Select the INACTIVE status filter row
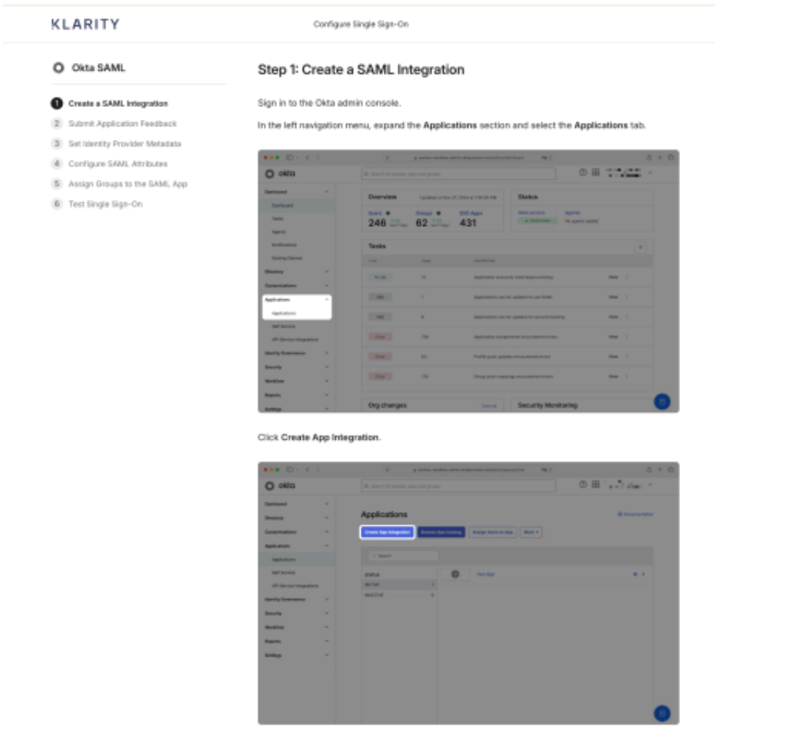Viewport: 795px width, 734px height. 399,595
